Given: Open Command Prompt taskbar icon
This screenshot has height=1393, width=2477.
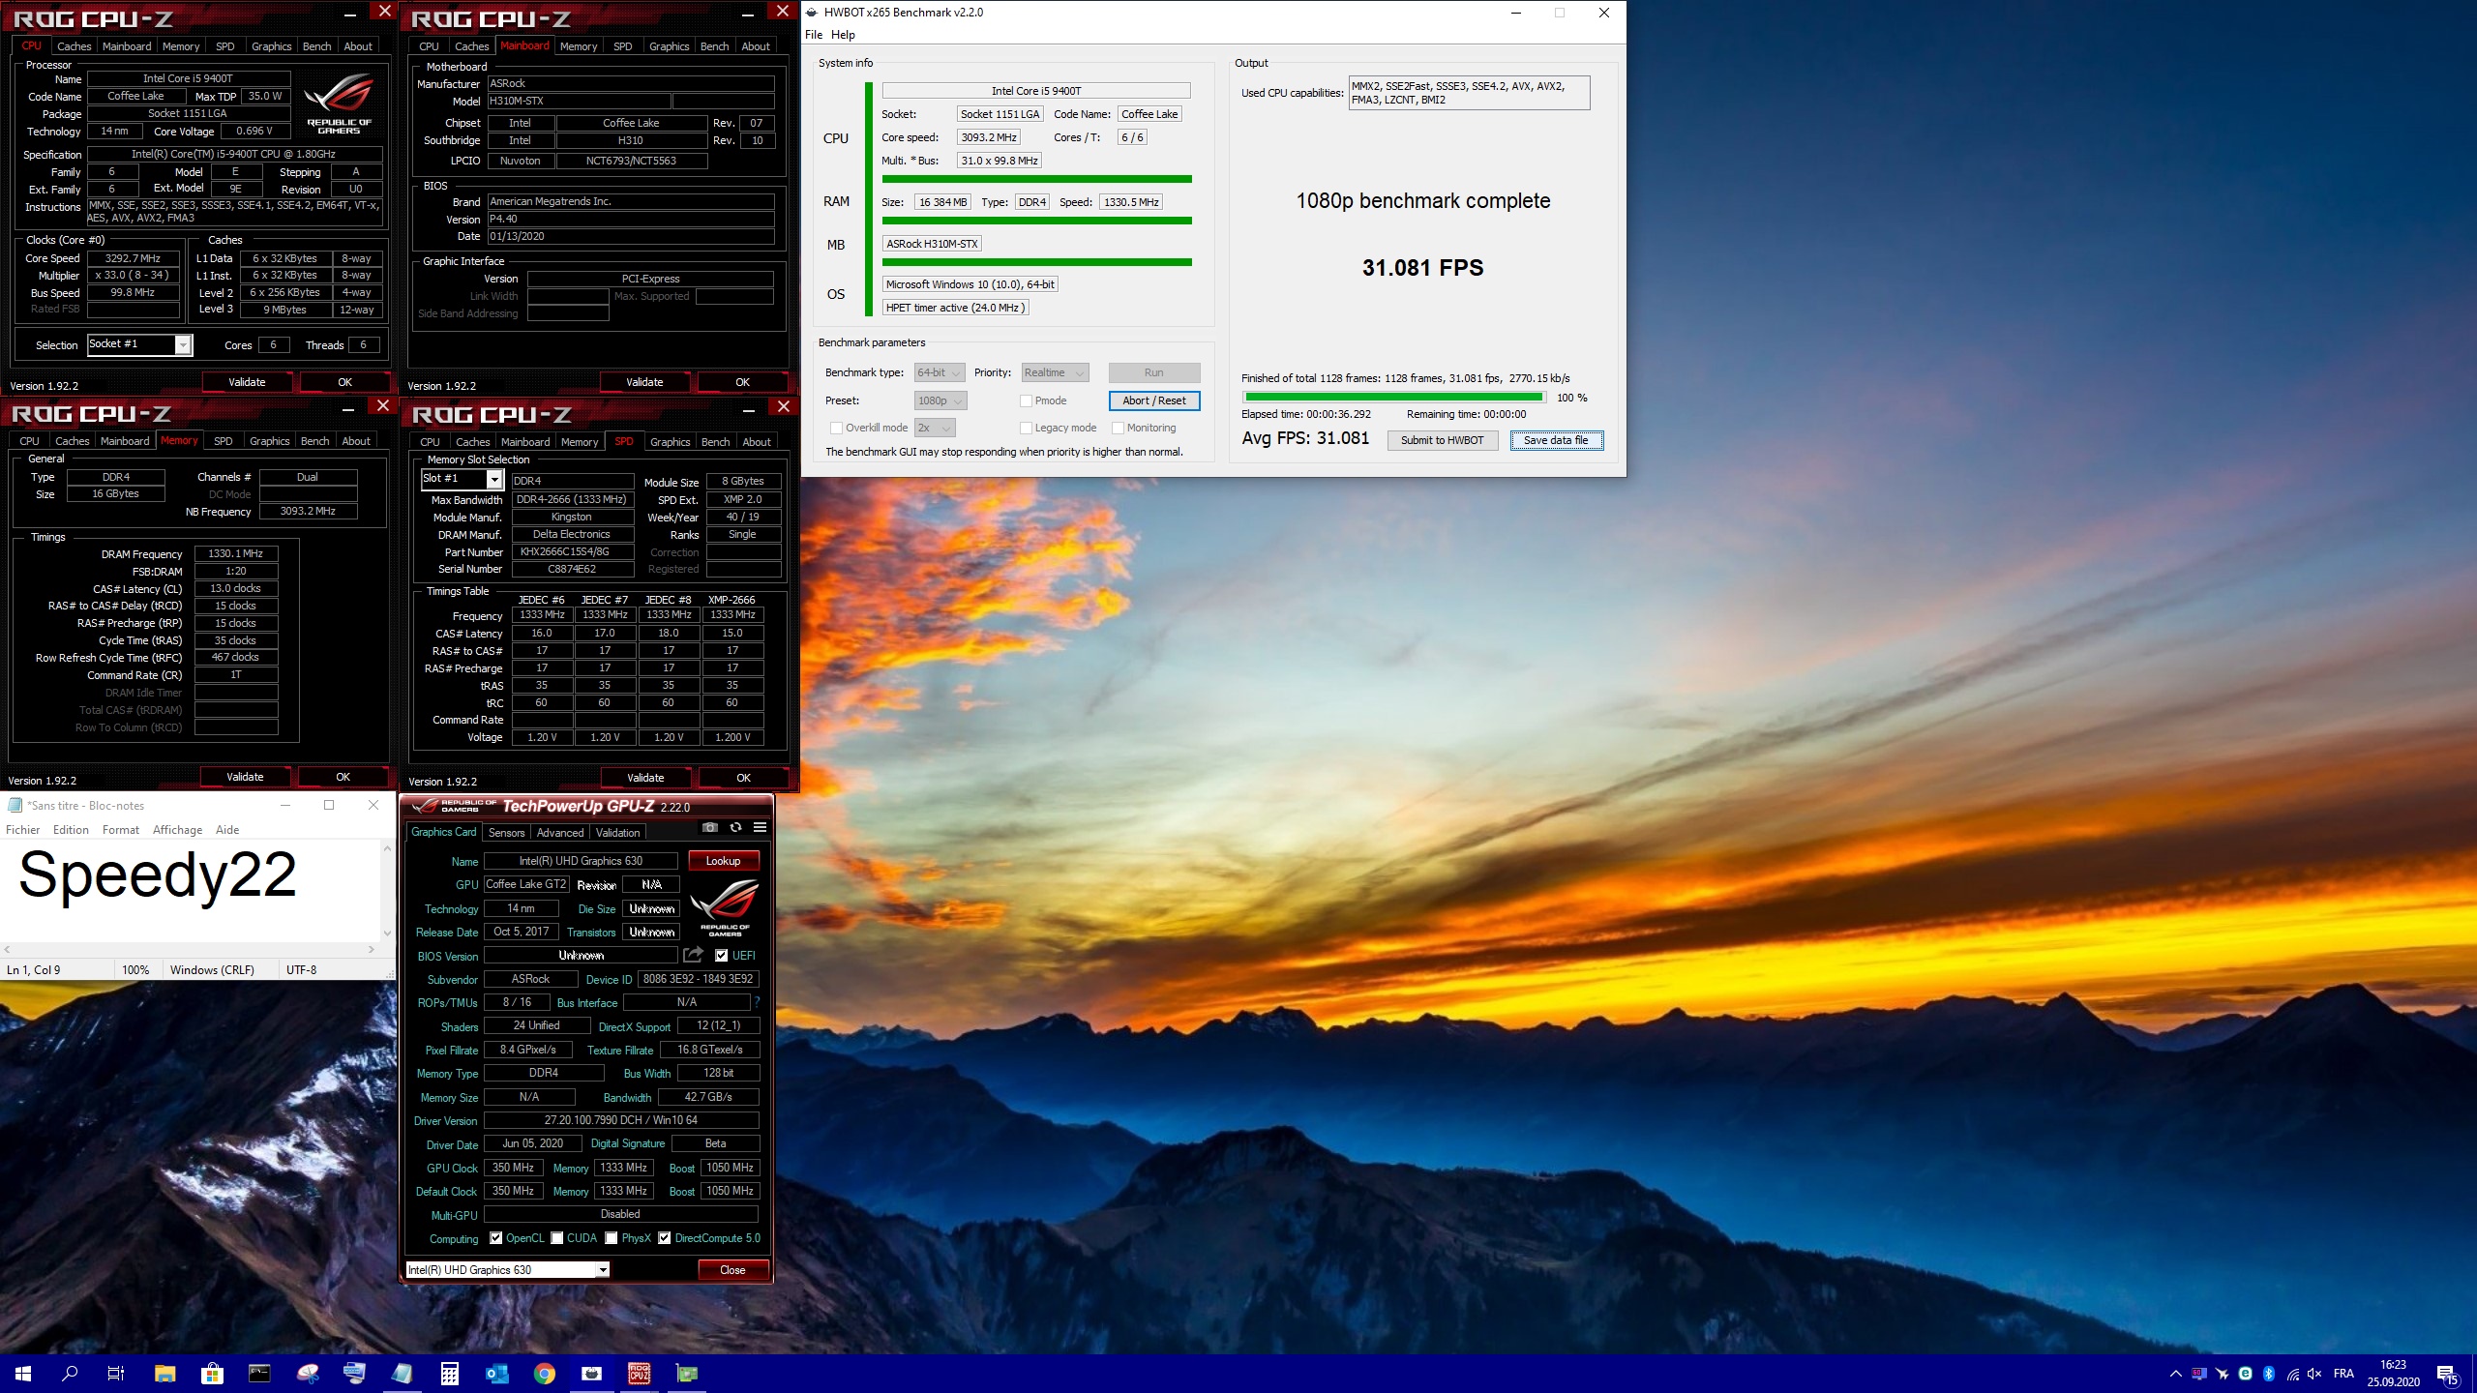Looking at the screenshot, I should click(x=259, y=1374).
